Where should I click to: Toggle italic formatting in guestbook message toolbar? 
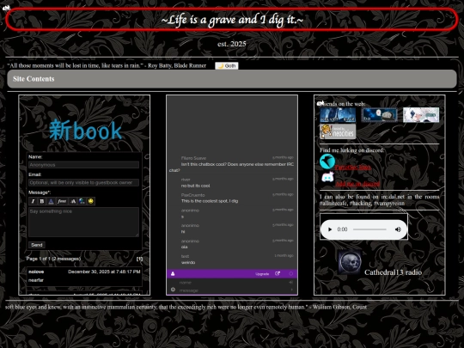pos(33,202)
